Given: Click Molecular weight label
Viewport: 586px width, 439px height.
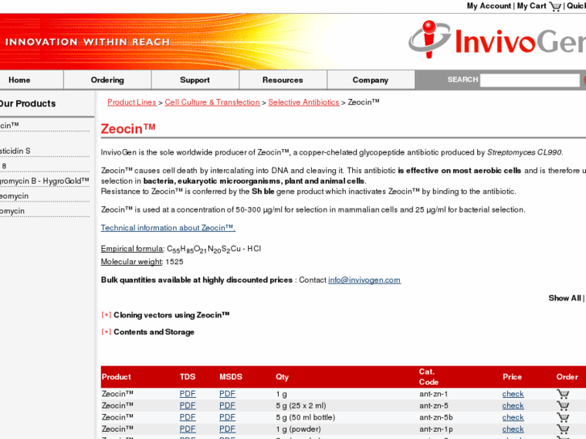Looking at the screenshot, I should point(131,262).
